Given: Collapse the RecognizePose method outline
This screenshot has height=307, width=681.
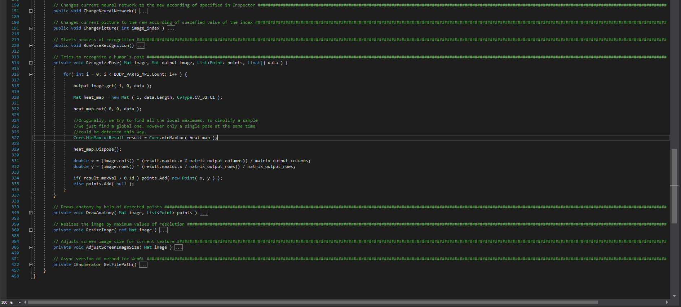Looking at the screenshot, I should point(31,63).
